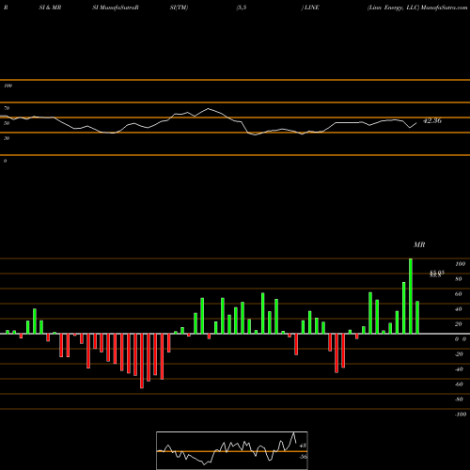Click the lowest red MR histogram bar
This screenshot has width=470, height=470.
(142, 361)
